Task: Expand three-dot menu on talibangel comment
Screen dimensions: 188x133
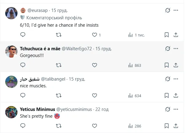Action: point(176,79)
